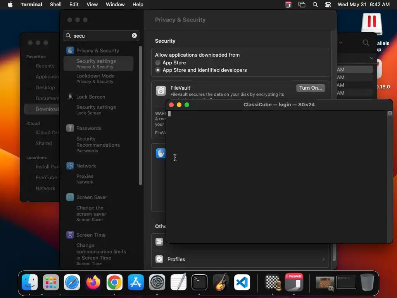397x298 pixels.
Task: Open the Chess app dock icon
Action: point(273,282)
